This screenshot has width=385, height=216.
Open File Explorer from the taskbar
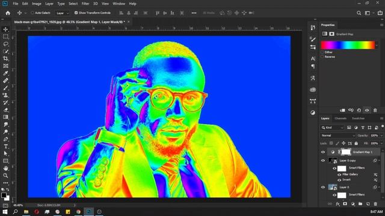[x=26, y=212]
